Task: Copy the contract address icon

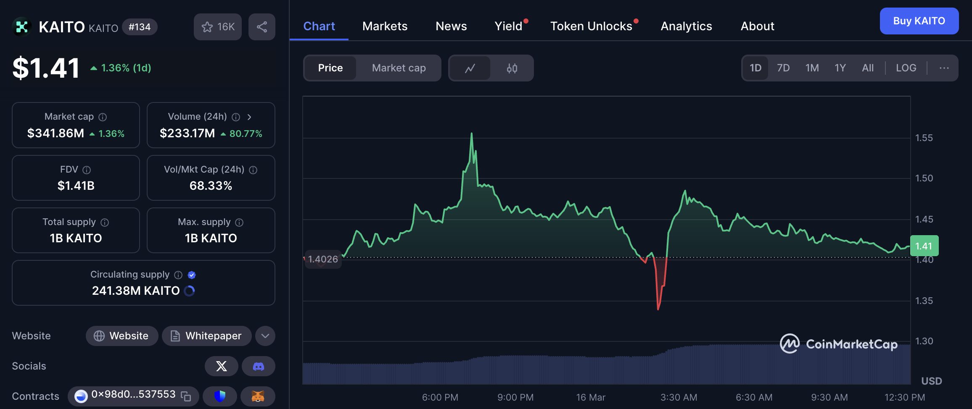Action: click(186, 396)
